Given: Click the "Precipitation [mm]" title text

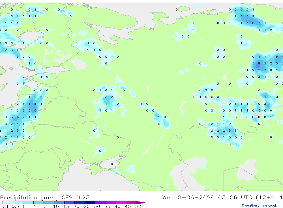Looking at the screenshot, I should tap(29, 197).
